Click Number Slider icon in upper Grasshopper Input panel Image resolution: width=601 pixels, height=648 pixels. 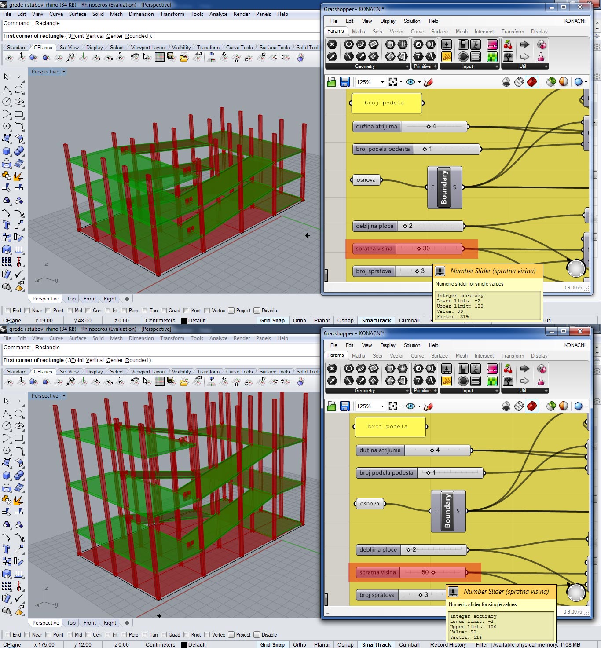click(446, 44)
